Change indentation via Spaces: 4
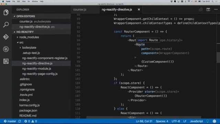This screenshot has height=124, width=220. [162, 121]
